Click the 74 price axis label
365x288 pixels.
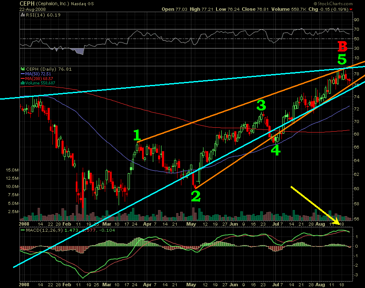tap(356, 97)
